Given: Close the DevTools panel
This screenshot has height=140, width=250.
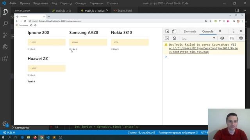Looking at the screenshot, I should 241,31.
